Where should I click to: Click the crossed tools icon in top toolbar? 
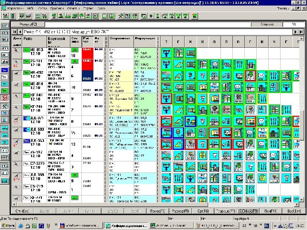pos(121,16)
